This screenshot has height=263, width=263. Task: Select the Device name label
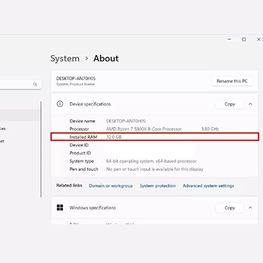tap(82, 121)
